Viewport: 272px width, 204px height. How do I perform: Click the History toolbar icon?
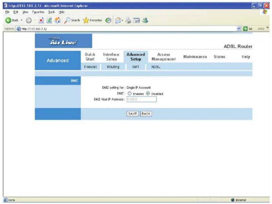click(108, 20)
